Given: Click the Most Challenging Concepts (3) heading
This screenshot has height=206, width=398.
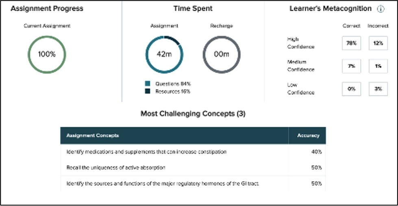Looking at the screenshot, I should 193,114.
